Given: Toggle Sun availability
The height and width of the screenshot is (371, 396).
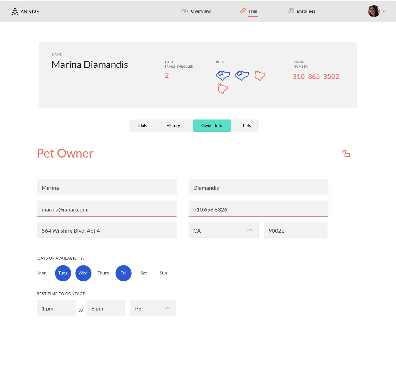Looking at the screenshot, I should [164, 273].
